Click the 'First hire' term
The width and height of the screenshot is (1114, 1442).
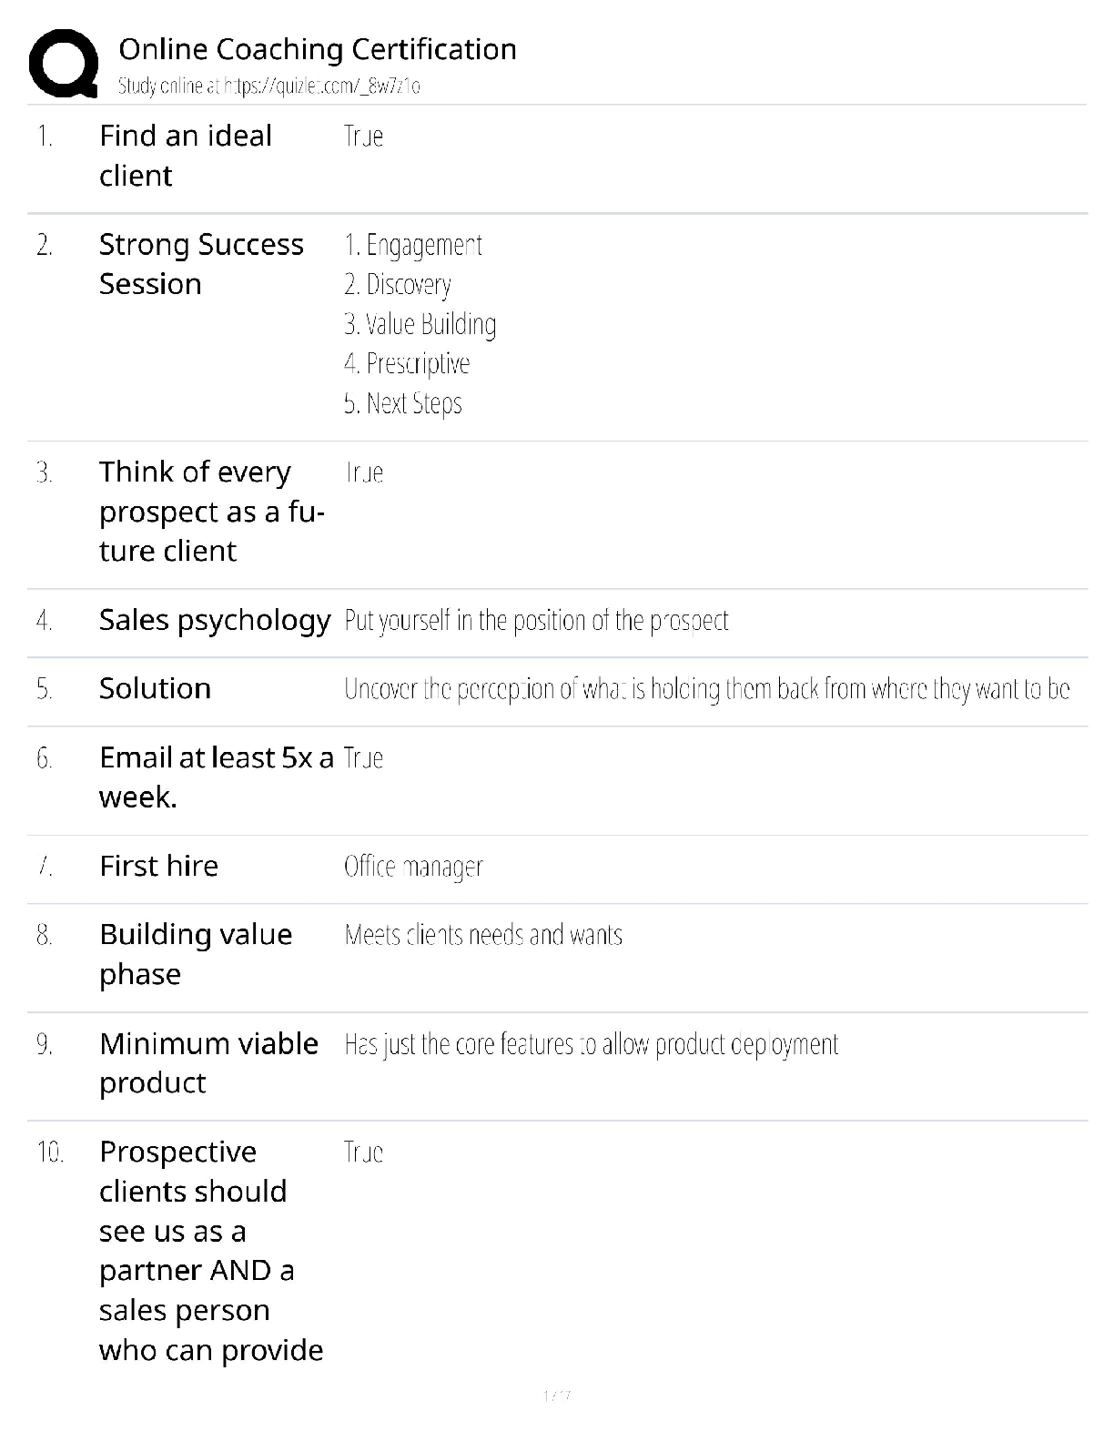coord(159,866)
